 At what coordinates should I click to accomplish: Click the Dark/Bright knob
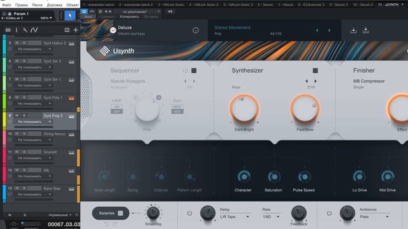tap(244, 108)
